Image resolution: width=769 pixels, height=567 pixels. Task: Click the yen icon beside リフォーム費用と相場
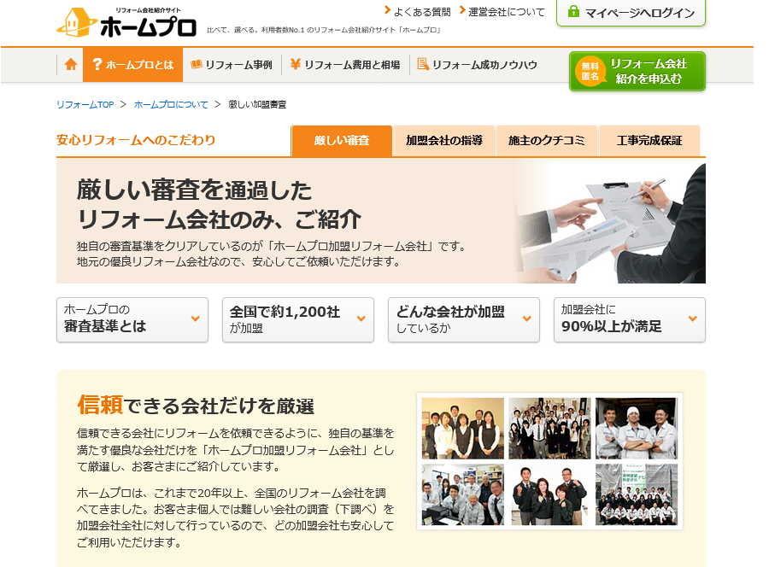click(295, 64)
